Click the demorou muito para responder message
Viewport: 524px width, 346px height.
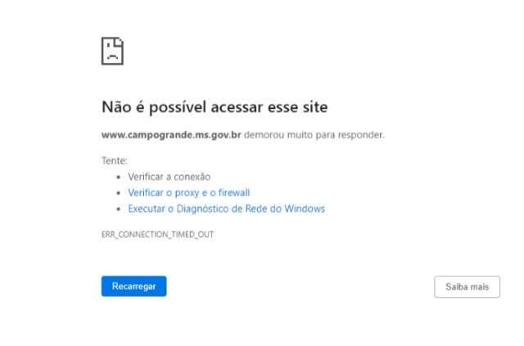(x=314, y=135)
